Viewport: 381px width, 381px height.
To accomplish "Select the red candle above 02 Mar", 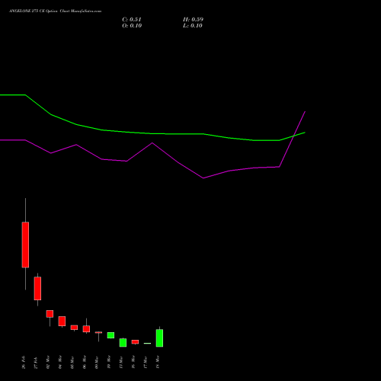I will tap(50, 314).
